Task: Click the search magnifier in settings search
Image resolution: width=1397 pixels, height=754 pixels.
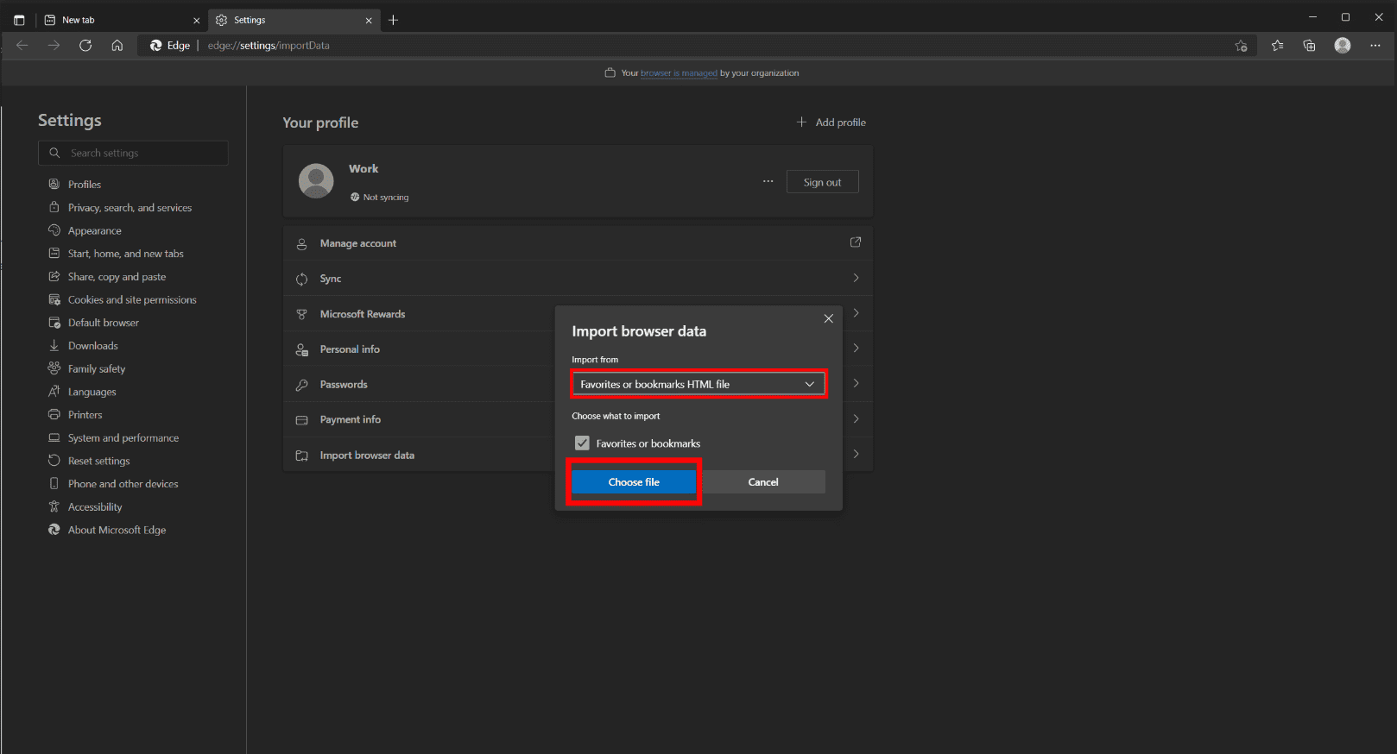Action: [54, 153]
